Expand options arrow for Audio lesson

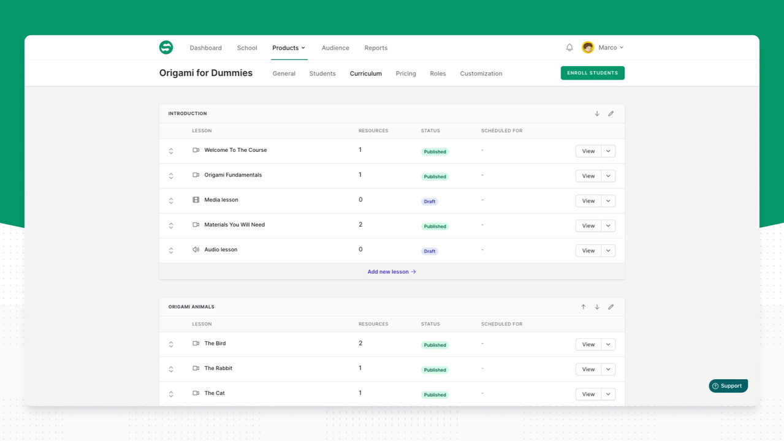pyautogui.click(x=608, y=251)
